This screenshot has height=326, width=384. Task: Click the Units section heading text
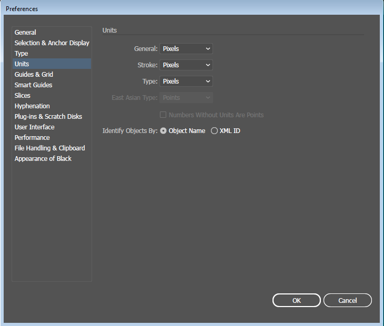coord(109,30)
